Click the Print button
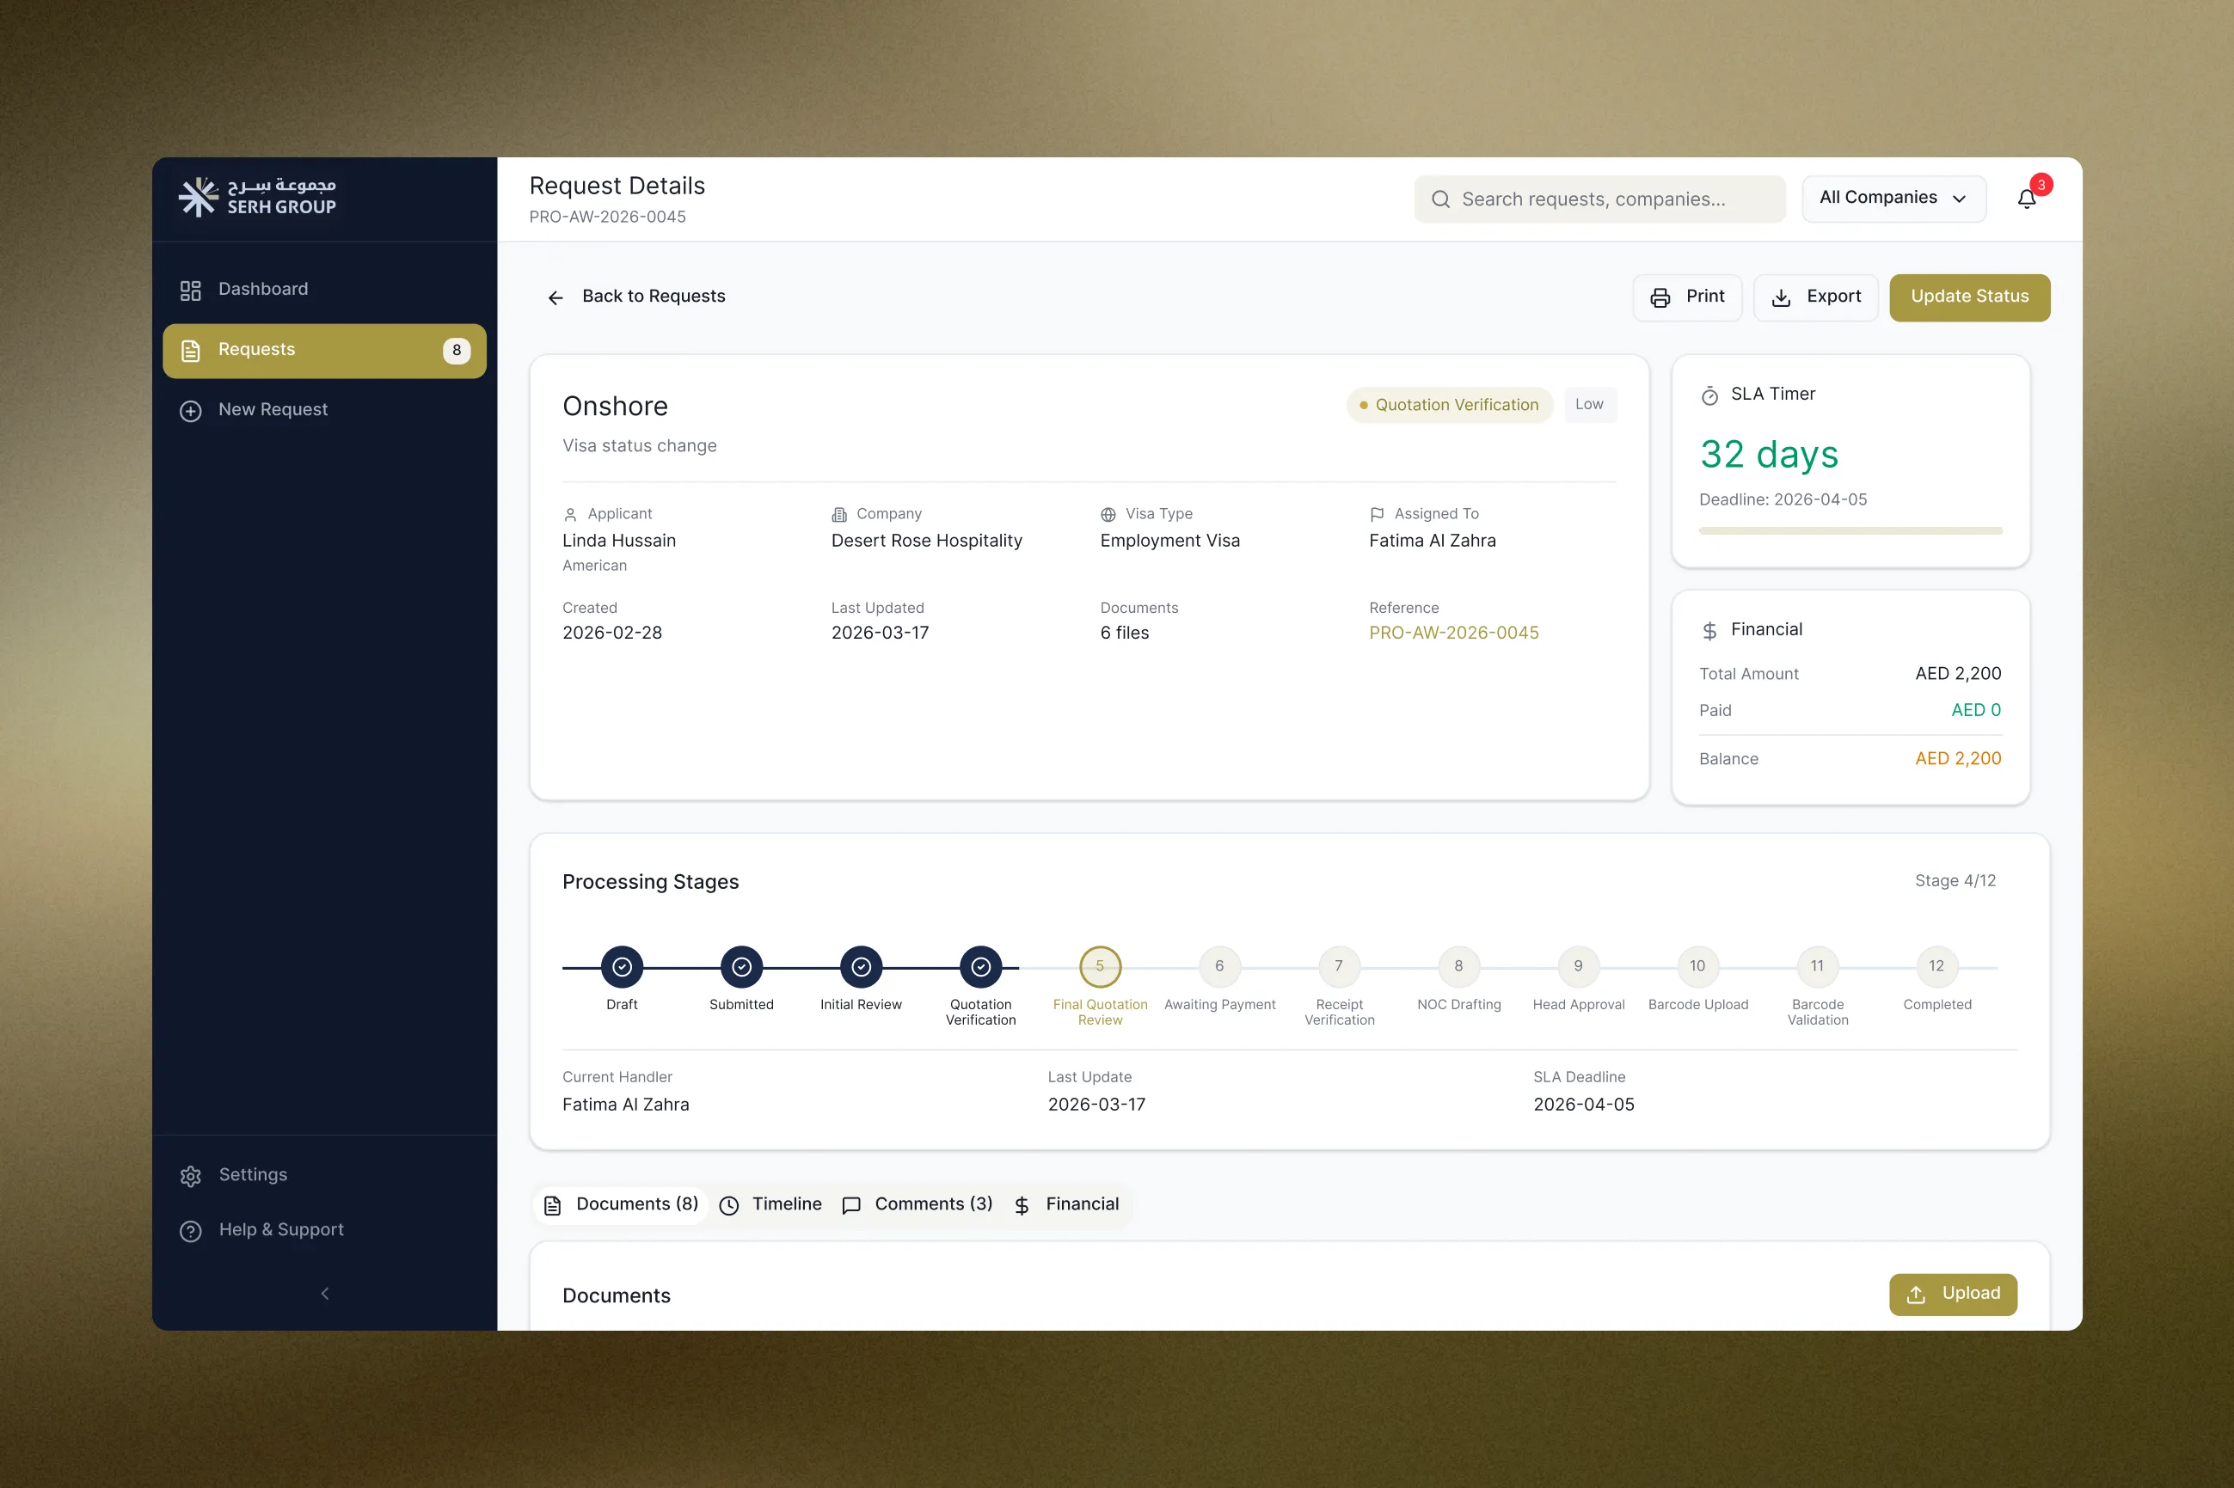Viewport: 2234px width, 1488px height. pos(1687,298)
